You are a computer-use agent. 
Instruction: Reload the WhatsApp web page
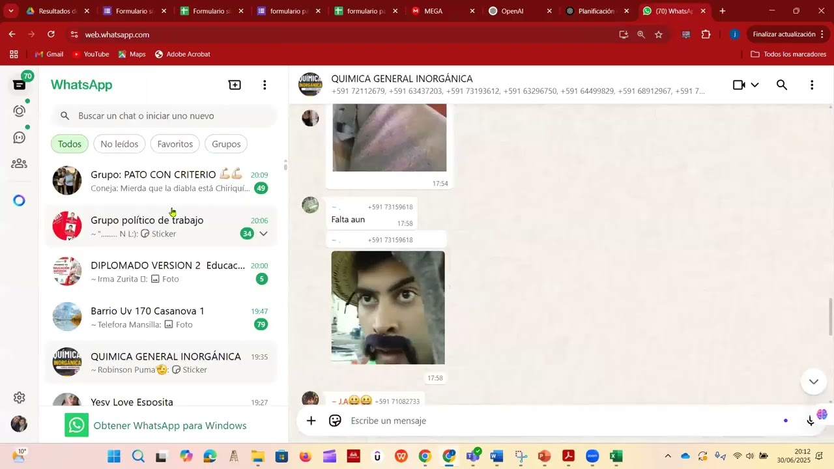click(x=51, y=35)
